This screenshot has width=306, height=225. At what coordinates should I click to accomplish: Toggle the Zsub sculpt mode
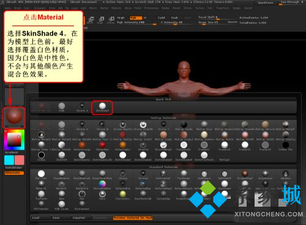tap(174, 18)
